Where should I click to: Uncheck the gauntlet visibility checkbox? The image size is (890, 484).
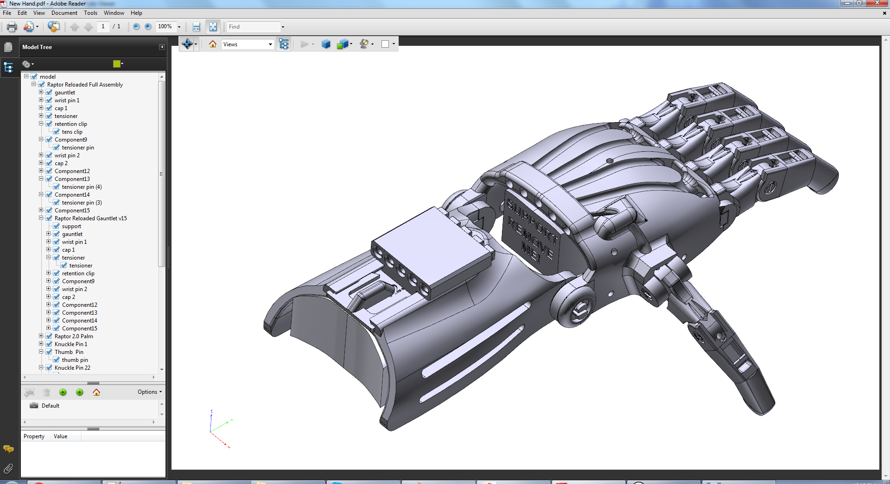(x=49, y=93)
